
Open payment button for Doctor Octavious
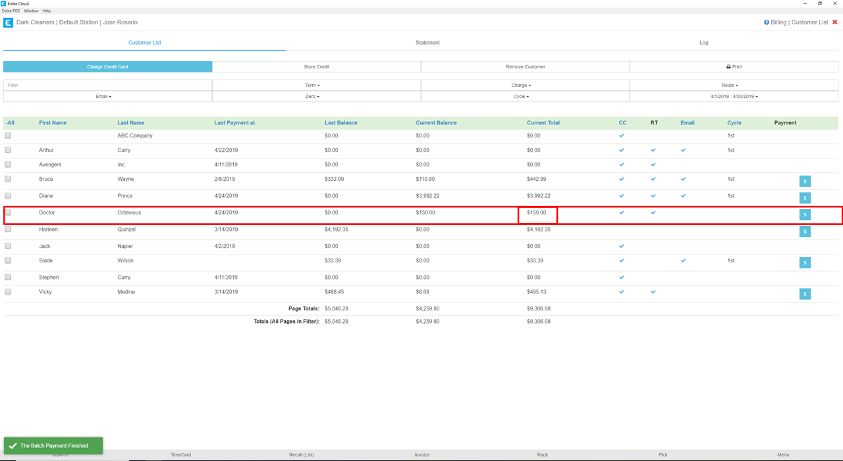point(805,214)
